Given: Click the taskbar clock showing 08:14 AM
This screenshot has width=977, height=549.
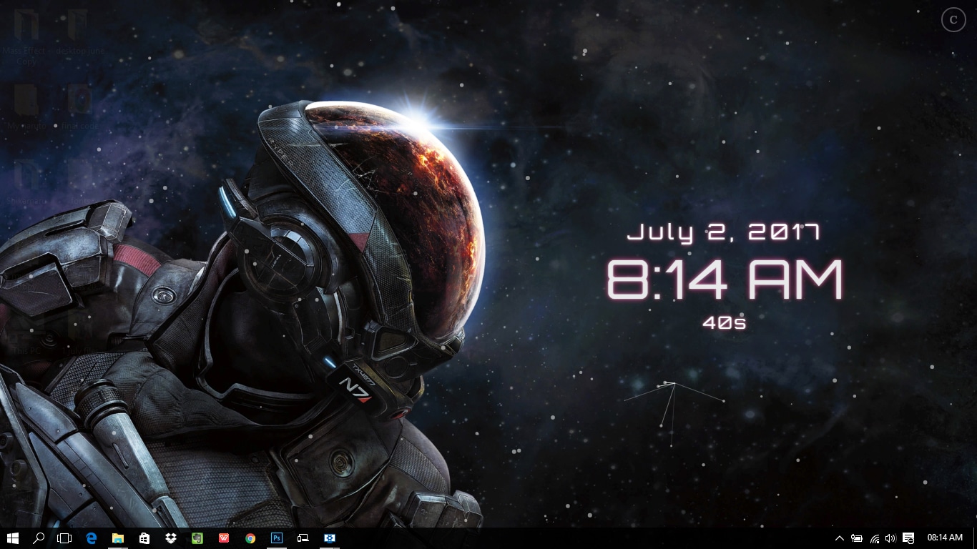Looking at the screenshot, I should [945, 538].
